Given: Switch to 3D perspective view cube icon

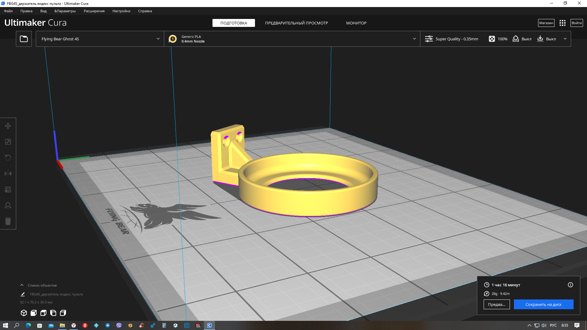Looking at the screenshot, I should click(24, 313).
